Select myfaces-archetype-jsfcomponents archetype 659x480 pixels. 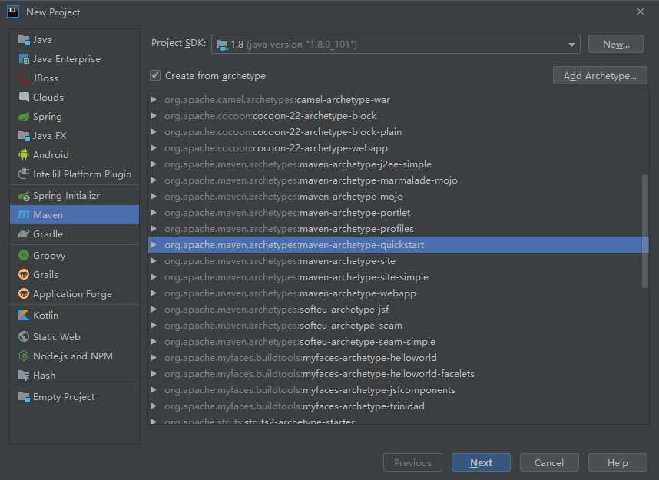(x=399, y=390)
